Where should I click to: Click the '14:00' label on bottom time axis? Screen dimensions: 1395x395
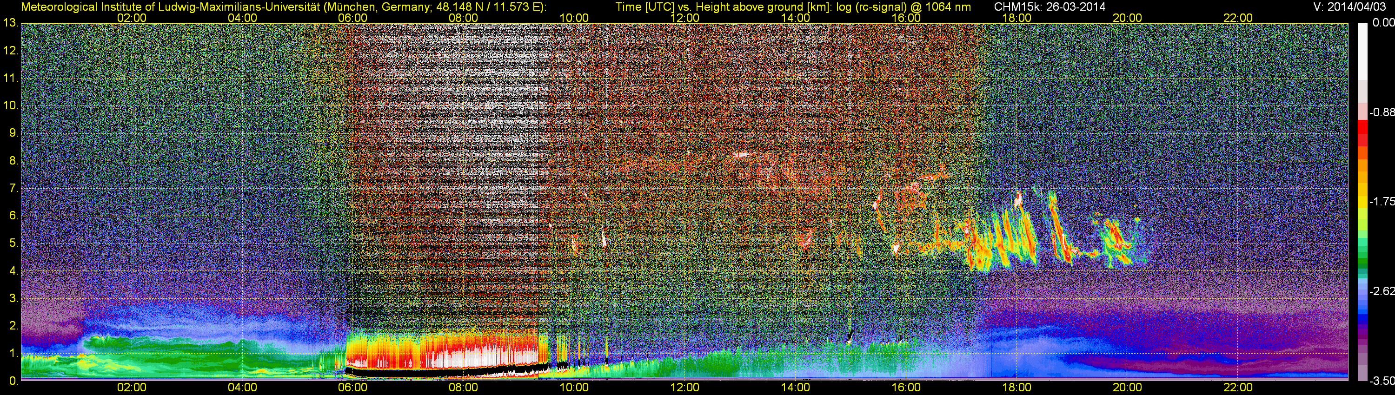pos(796,388)
